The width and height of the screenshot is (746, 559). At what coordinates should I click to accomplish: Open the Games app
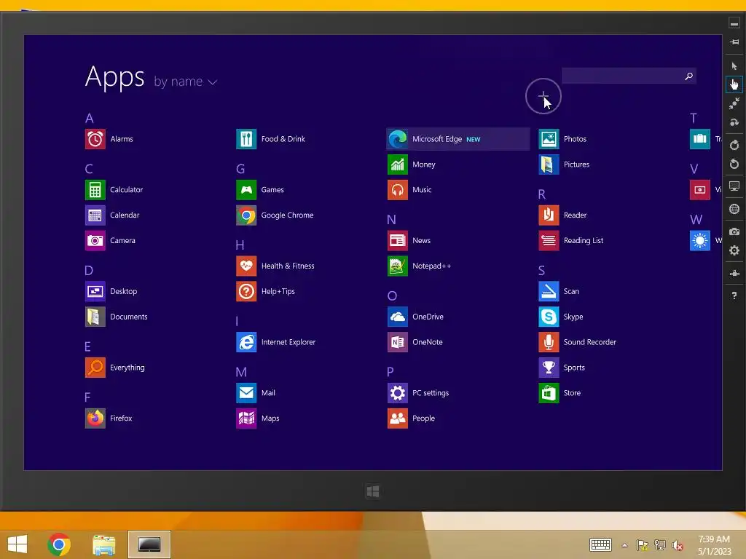(x=260, y=190)
